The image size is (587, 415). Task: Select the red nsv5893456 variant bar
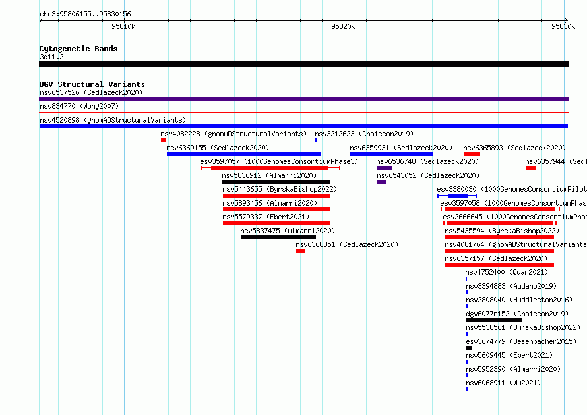pyautogui.click(x=276, y=209)
